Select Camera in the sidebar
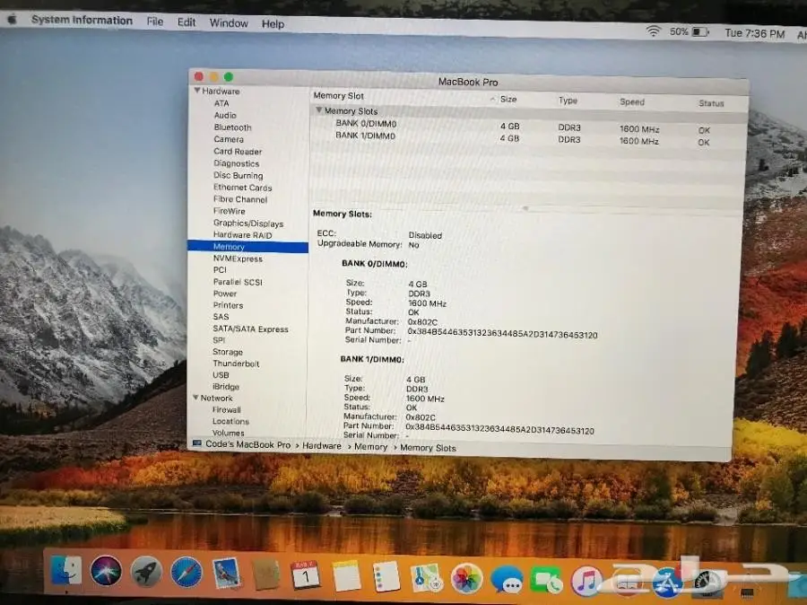 229,139
